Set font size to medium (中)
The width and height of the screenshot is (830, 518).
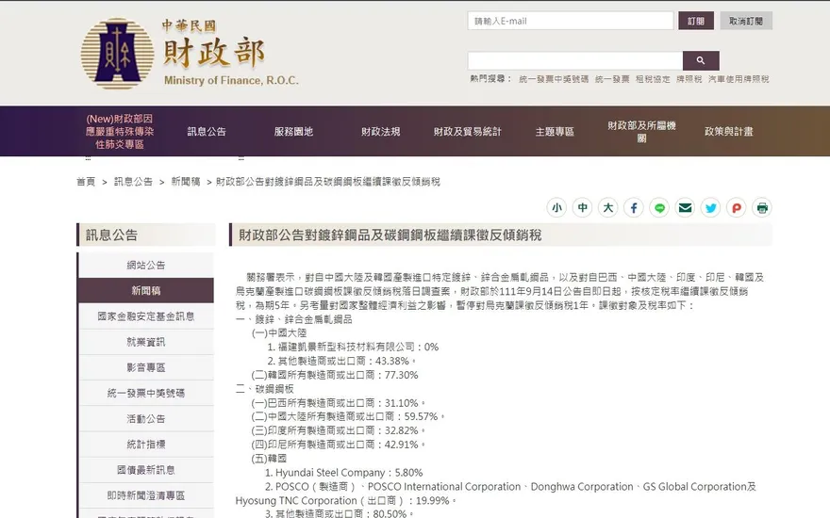pyautogui.click(x=582, y=208)
